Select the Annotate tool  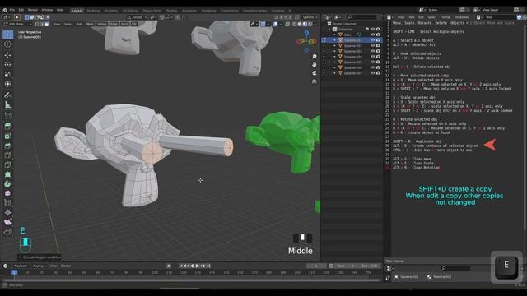7,95
